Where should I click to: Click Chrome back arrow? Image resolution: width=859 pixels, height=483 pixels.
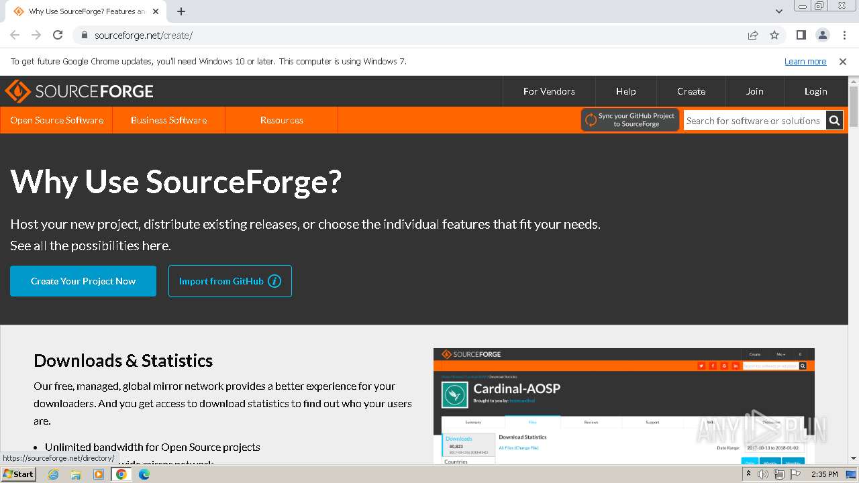coord(15,35)
